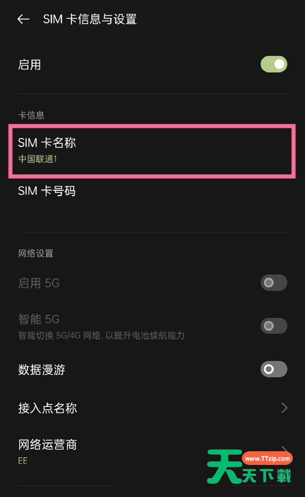Click the 卡信息 section header
305x497 pixels.
point(31,115)
